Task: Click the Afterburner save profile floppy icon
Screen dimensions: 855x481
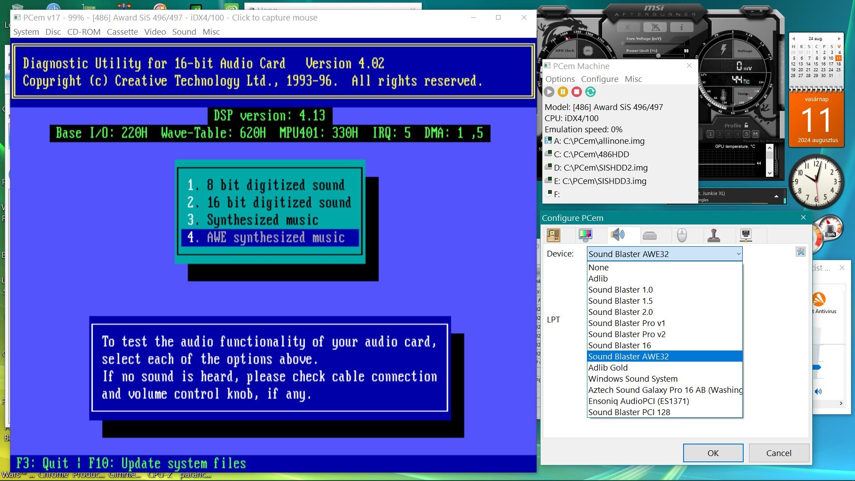Action: [755, 134]
